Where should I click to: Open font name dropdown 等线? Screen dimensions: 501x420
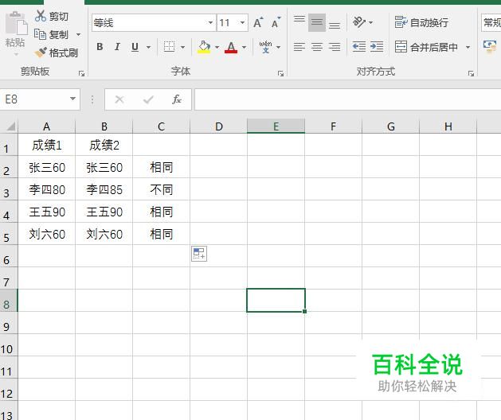click(x=210, y=22)
